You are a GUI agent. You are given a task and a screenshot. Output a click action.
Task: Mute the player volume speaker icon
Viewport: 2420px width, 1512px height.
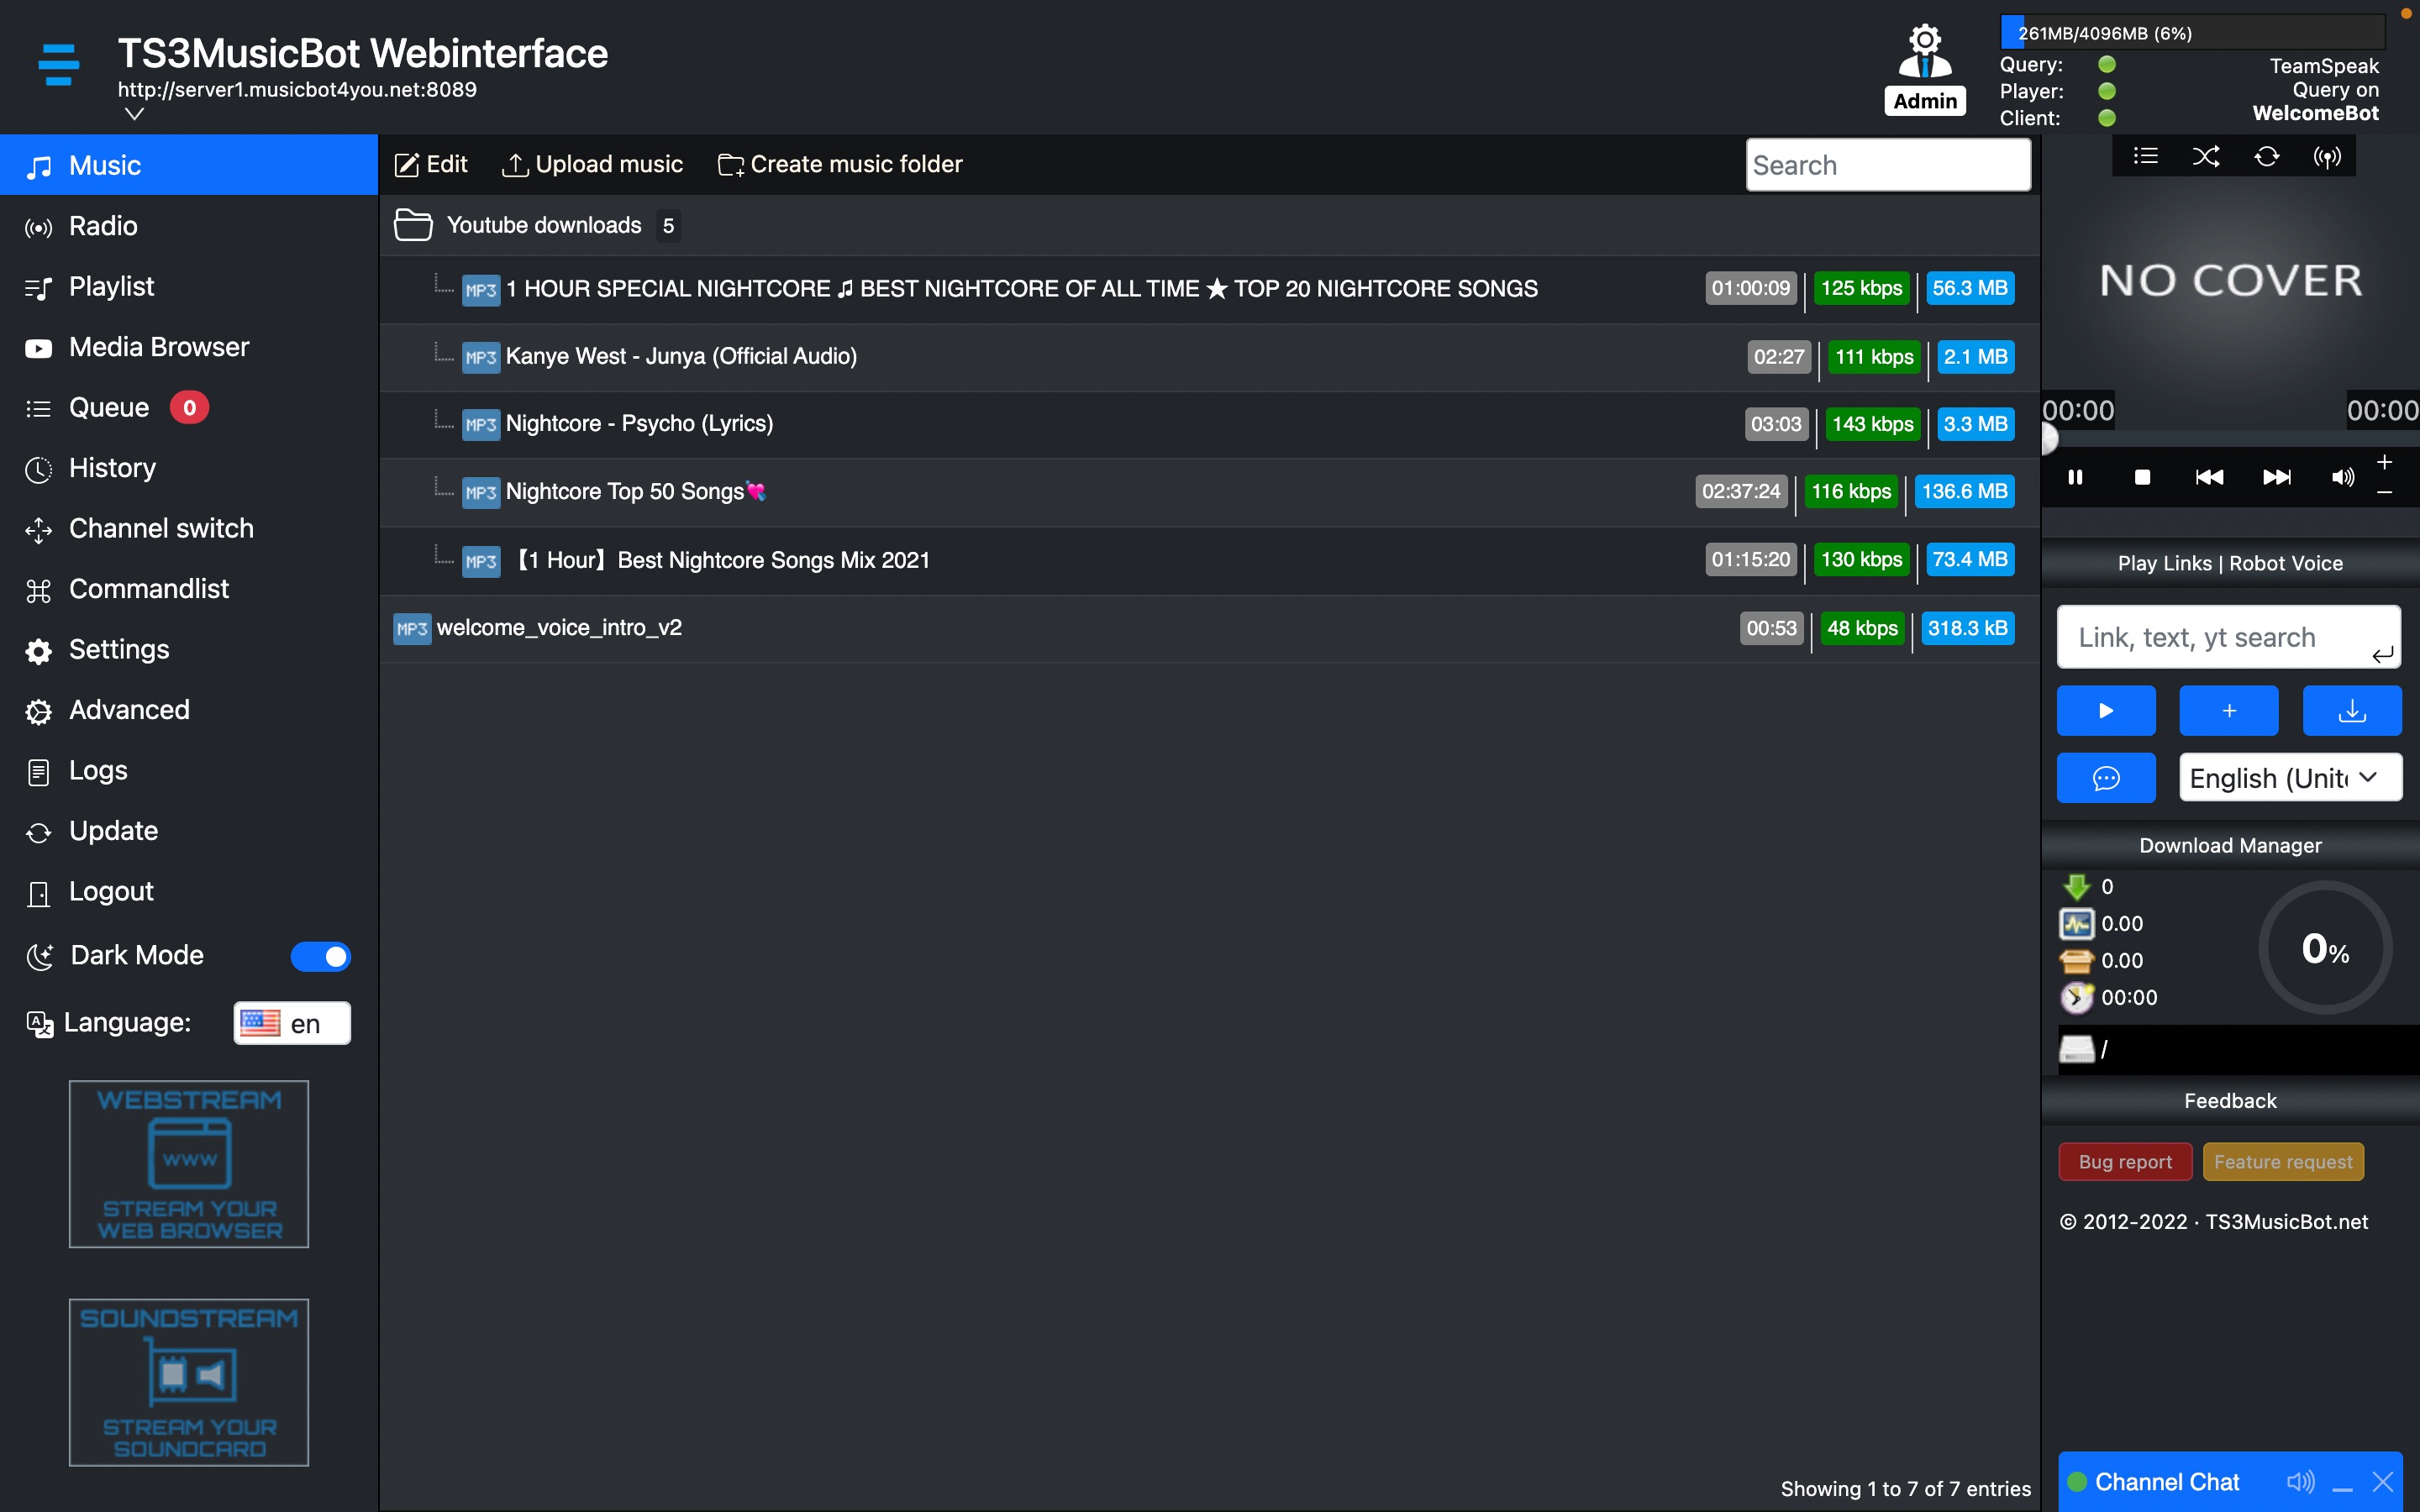tap(2343, 477)
